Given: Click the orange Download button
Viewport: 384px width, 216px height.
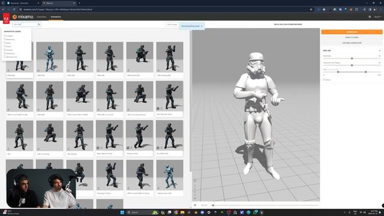Looking at the screenshot, I should (x=352, y=32).
